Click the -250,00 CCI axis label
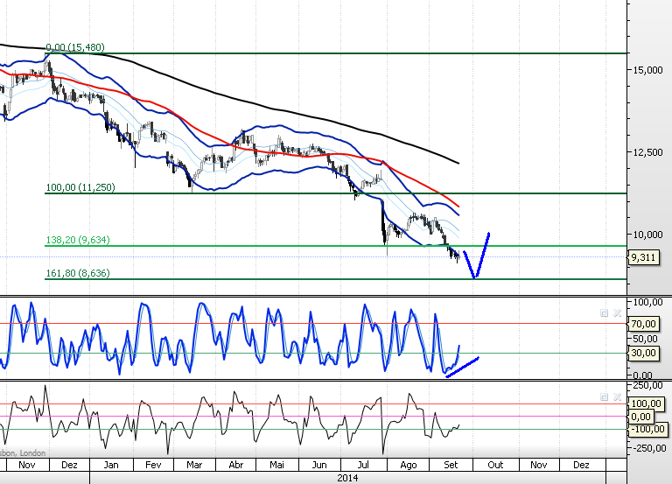Screen dimensions: 672x484 coord(649,448)
